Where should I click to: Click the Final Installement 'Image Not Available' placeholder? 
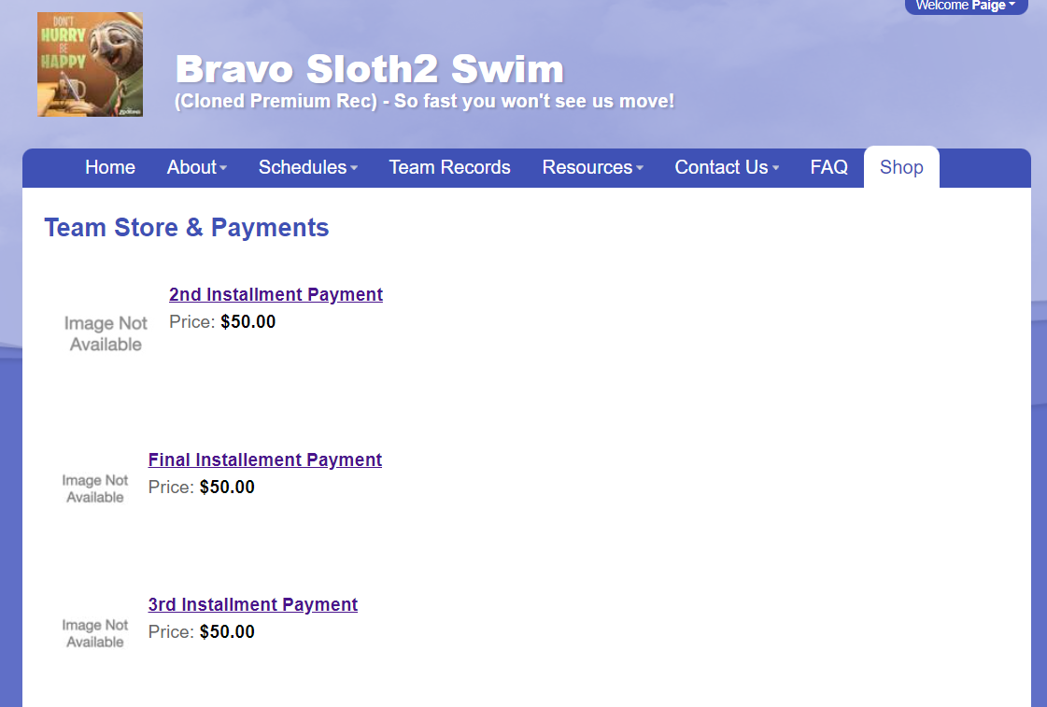click(94, 487)
